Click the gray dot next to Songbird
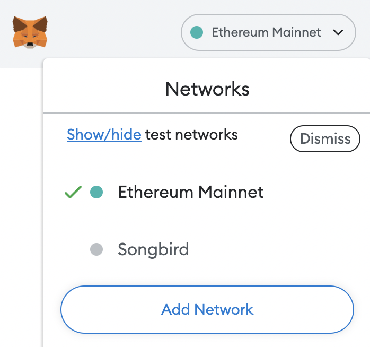Screen dimensions: 370x347 coord(96,249)
